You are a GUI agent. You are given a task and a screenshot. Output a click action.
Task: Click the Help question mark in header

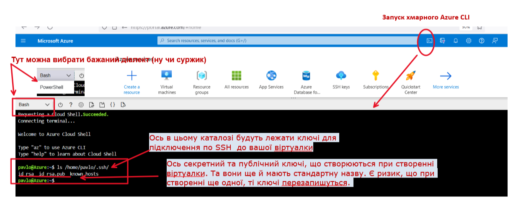(482, 41)
